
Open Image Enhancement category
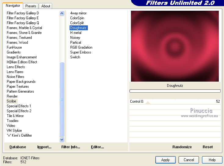point(22,57)
